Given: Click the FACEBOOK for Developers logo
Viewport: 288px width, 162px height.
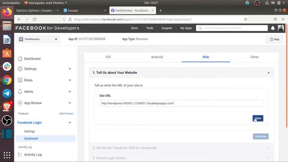Looking at the screenshot, I should pos(47,28).
